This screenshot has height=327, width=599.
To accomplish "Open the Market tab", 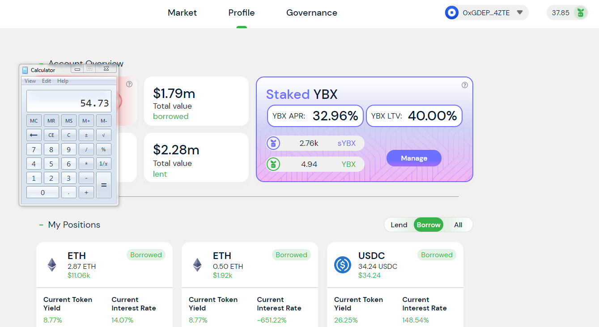I will [x=182, y=13].
